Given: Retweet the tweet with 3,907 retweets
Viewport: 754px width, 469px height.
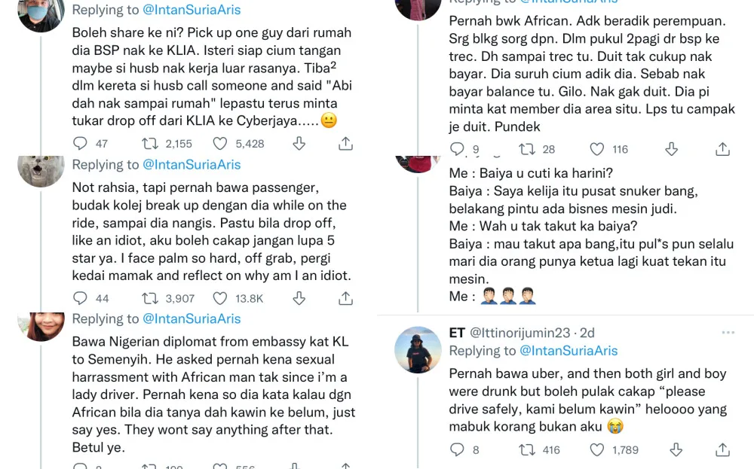Looking at the screenshot, I should click(150, 298).
